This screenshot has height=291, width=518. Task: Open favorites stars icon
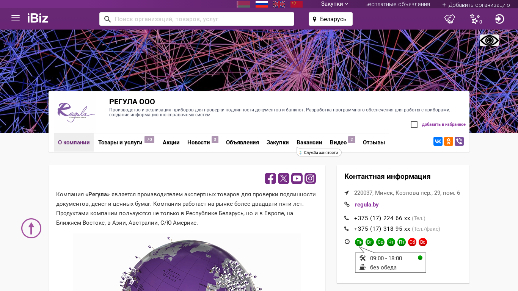pyautogui.click(x=475, y=19)
